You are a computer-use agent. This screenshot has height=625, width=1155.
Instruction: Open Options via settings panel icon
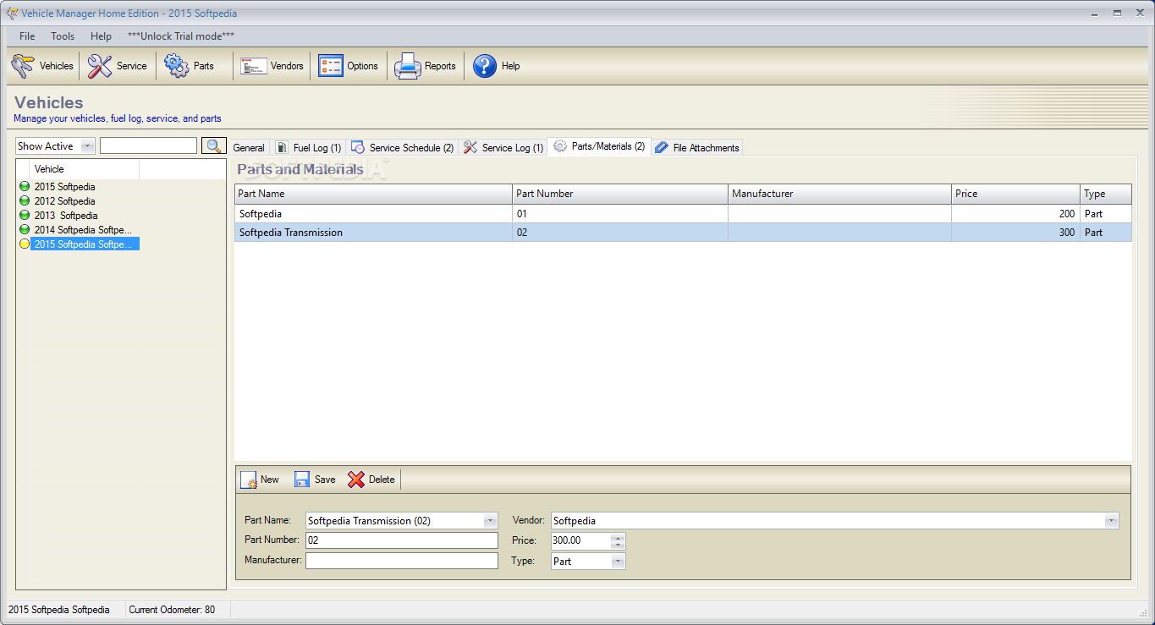click(x=331, y=66)
